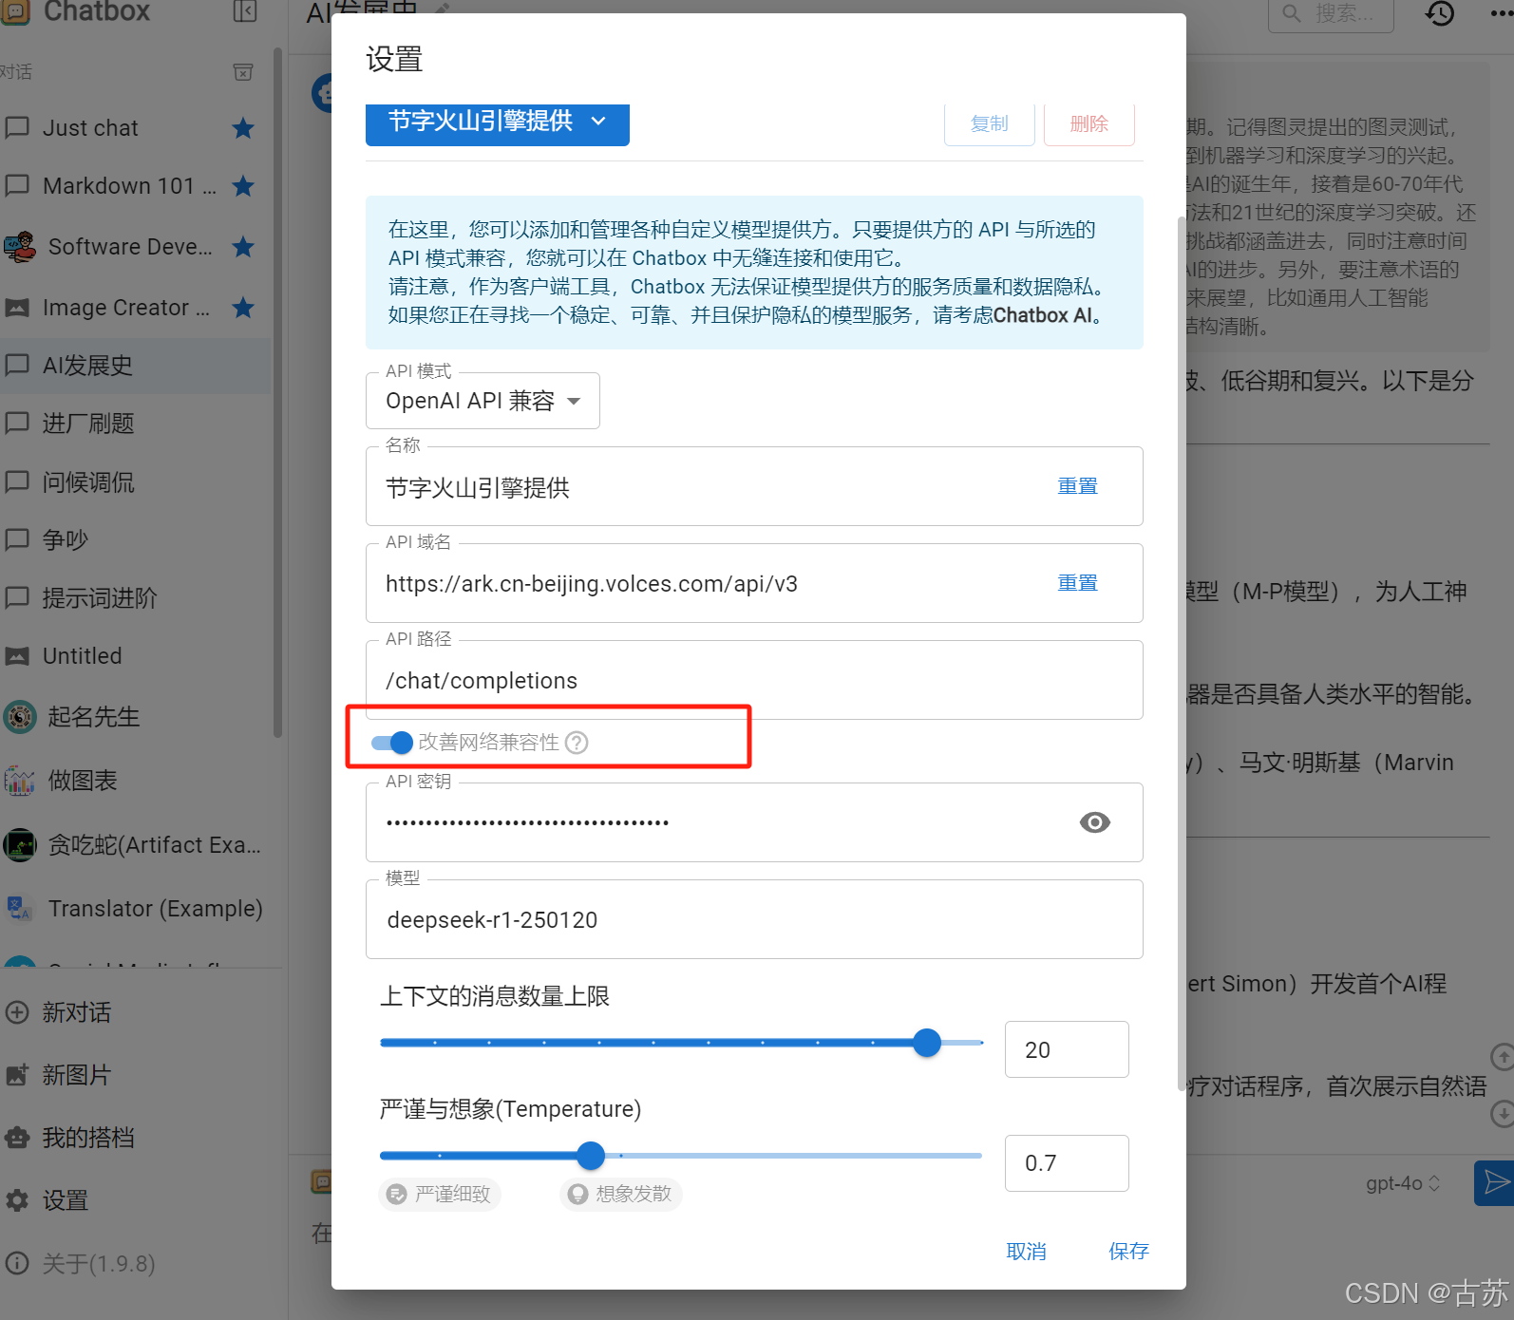1514x1320 pixels.
Task: Click context limit value box 20
Action: click(x=1067, y=1049)
